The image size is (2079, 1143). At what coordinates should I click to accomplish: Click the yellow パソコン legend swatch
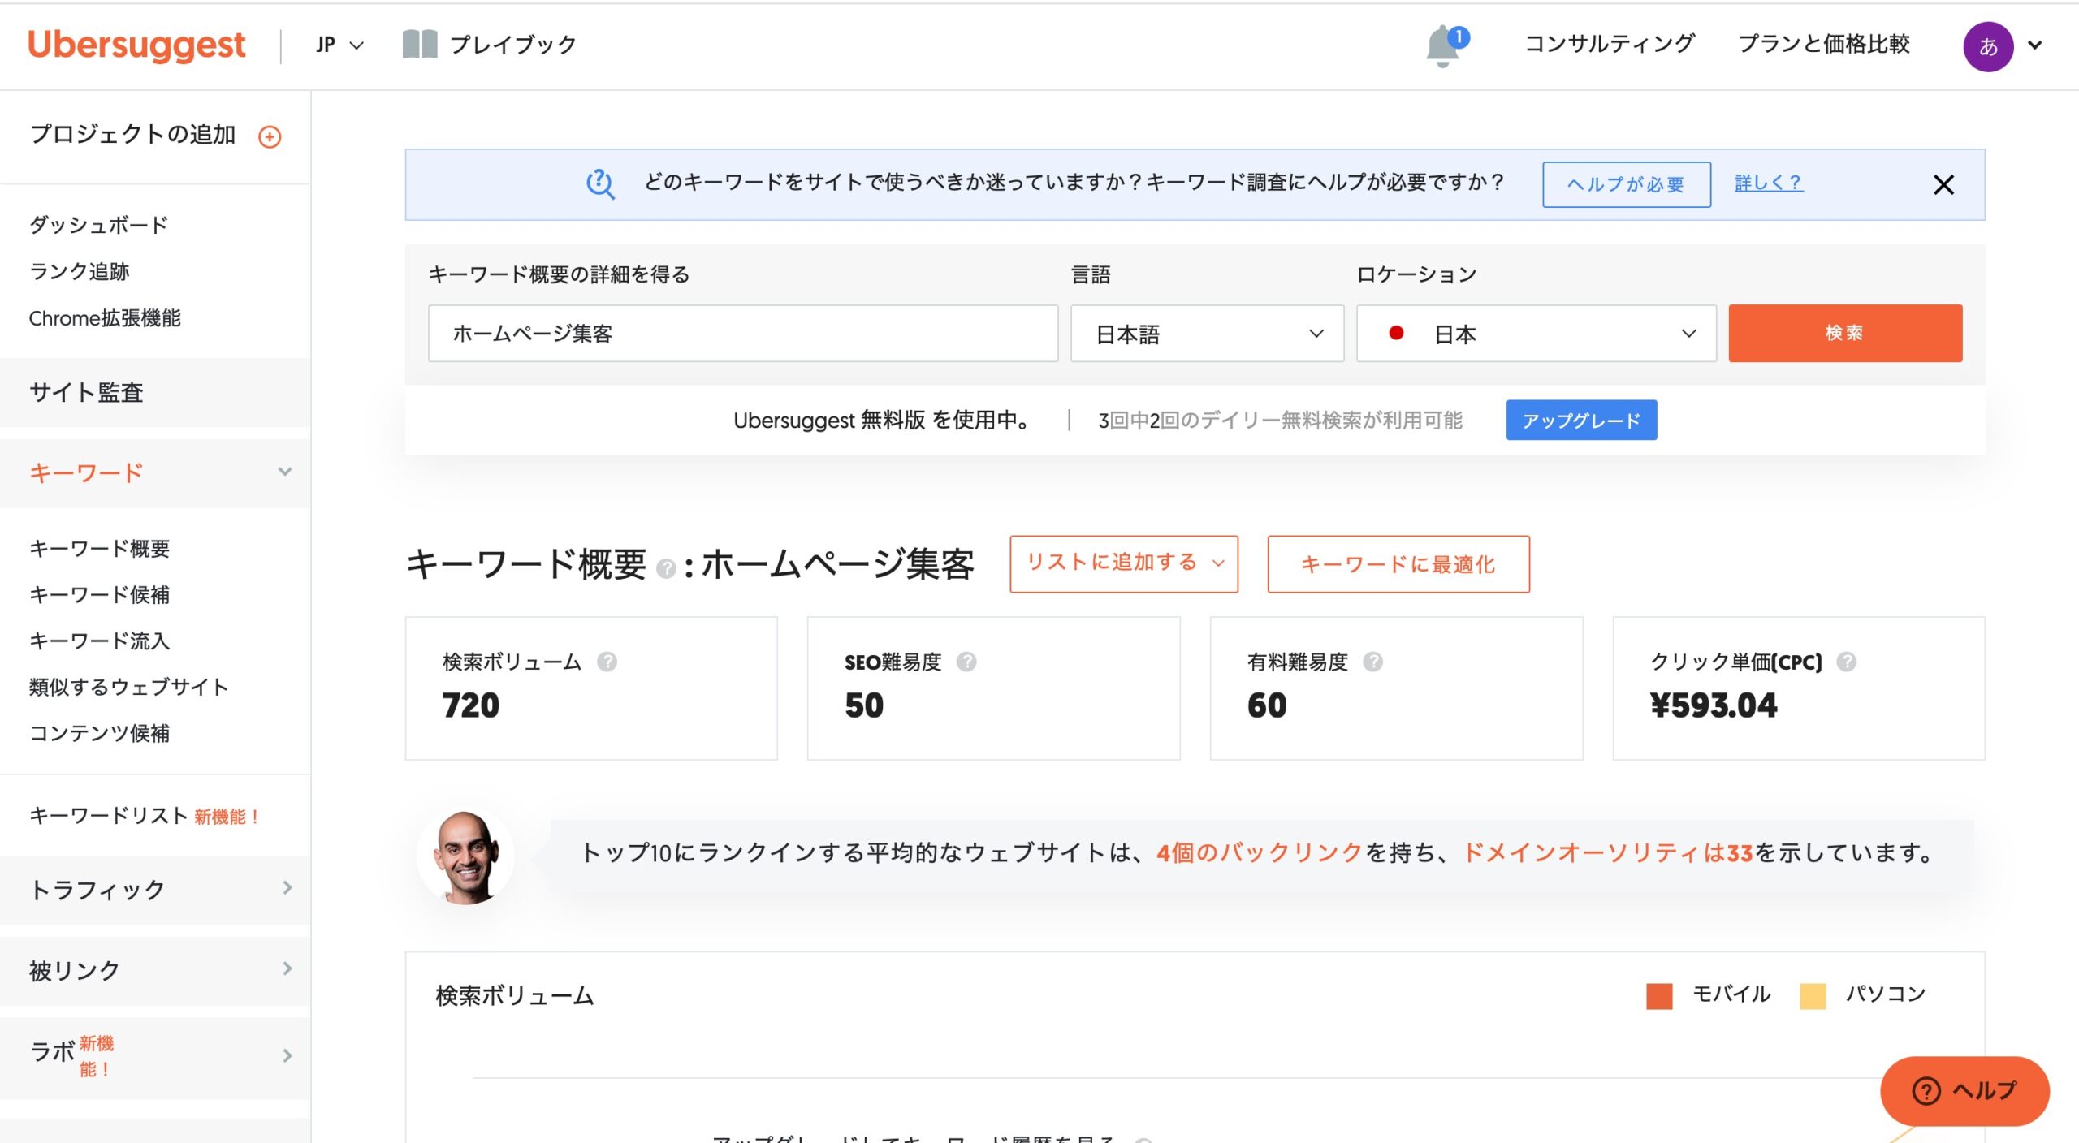[1813, 995]
